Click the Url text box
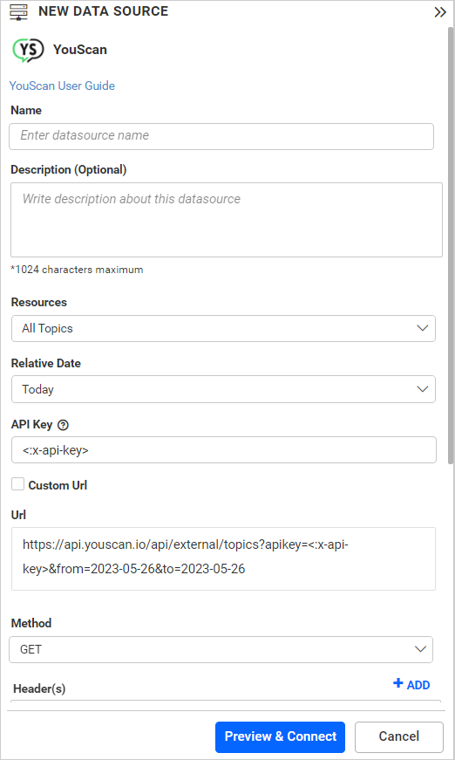Image resolution: width=455 pixels, height=760 pixels. [223, 558]
